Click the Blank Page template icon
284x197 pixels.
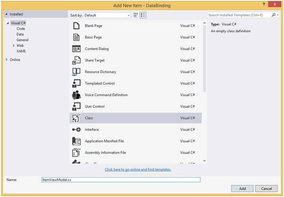pos(76,26)
